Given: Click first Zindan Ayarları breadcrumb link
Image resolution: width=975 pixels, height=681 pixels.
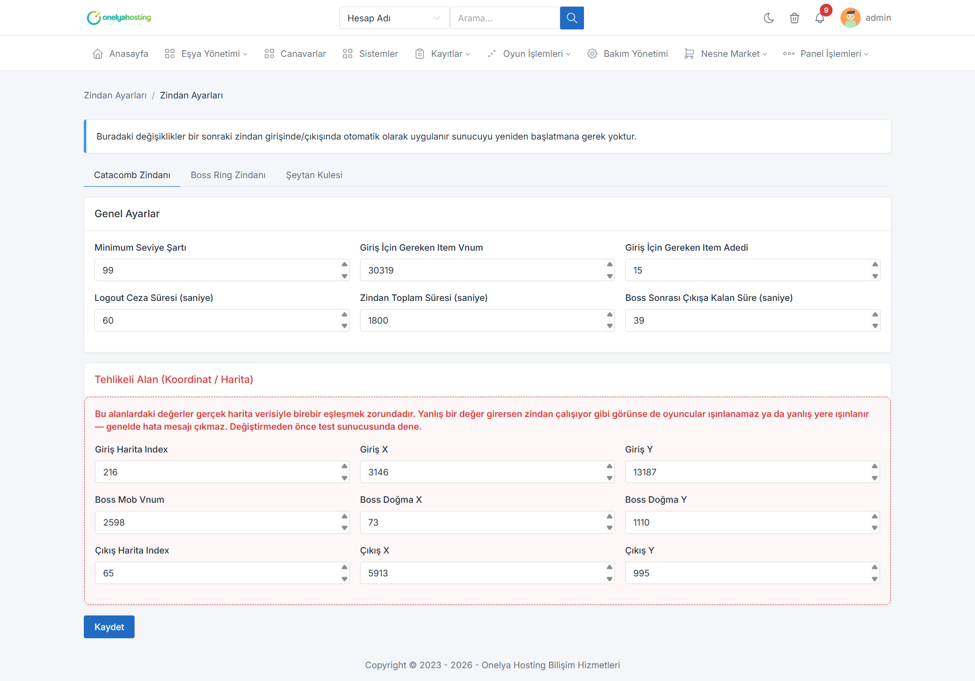Looking at the screenshot, I should tap(115, 95).
